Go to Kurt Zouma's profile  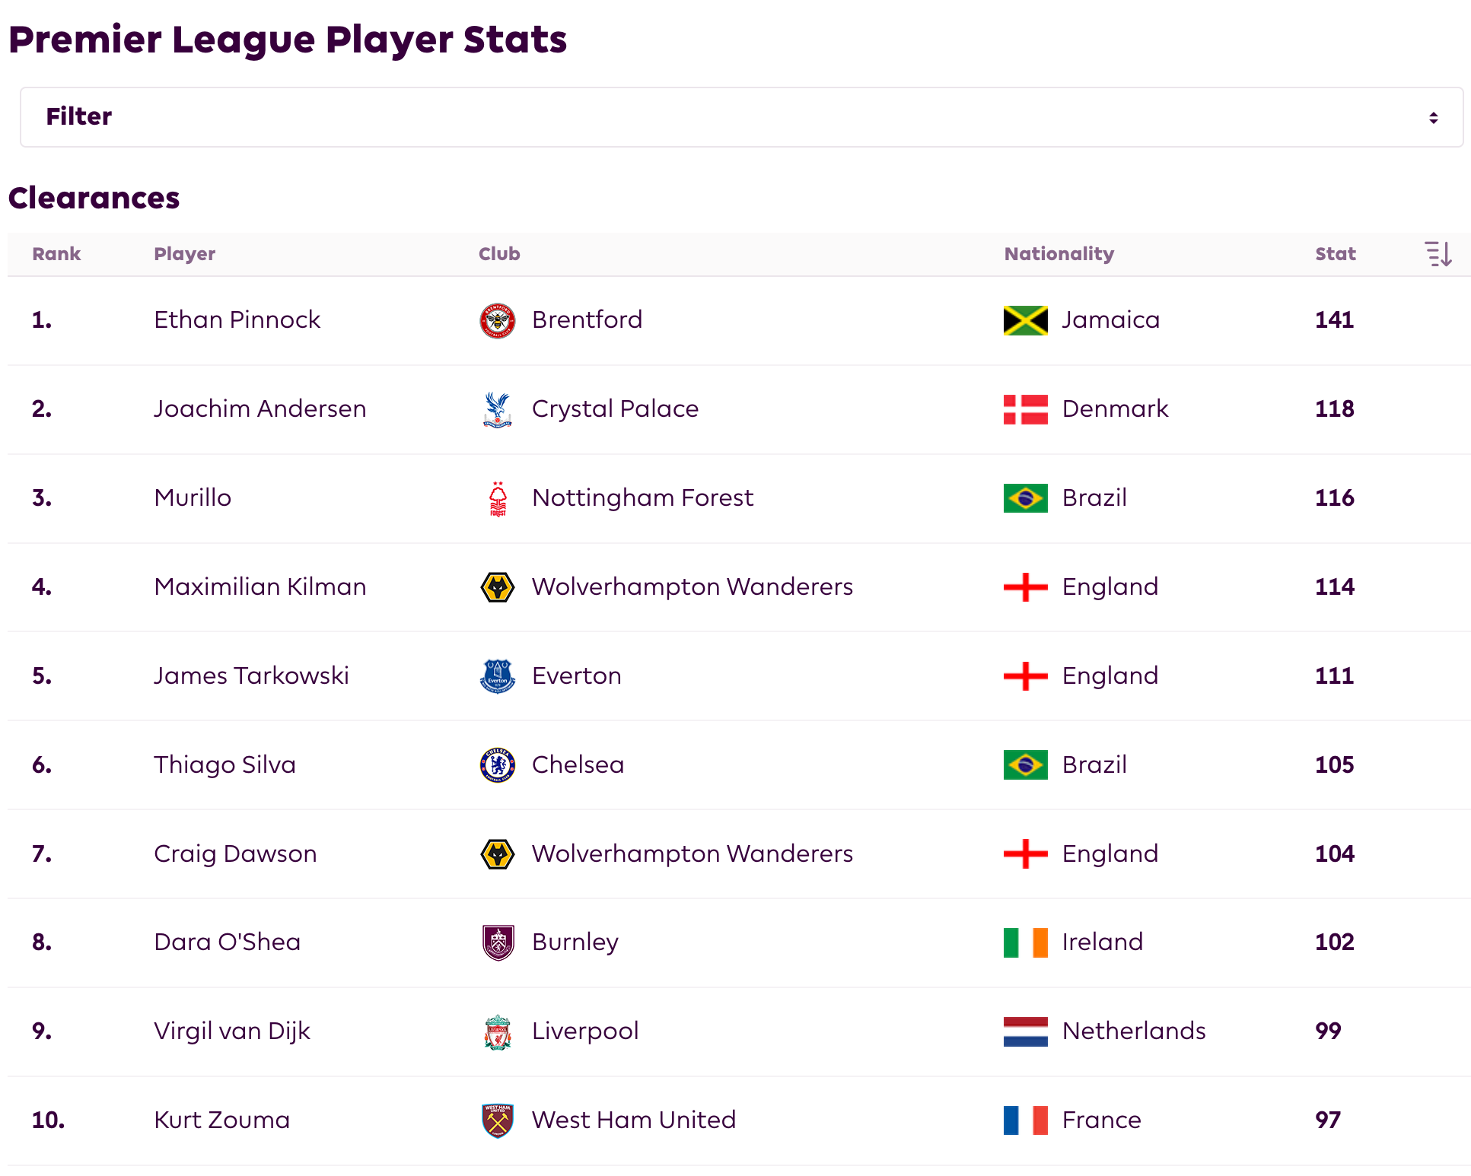pos(221,1120)
